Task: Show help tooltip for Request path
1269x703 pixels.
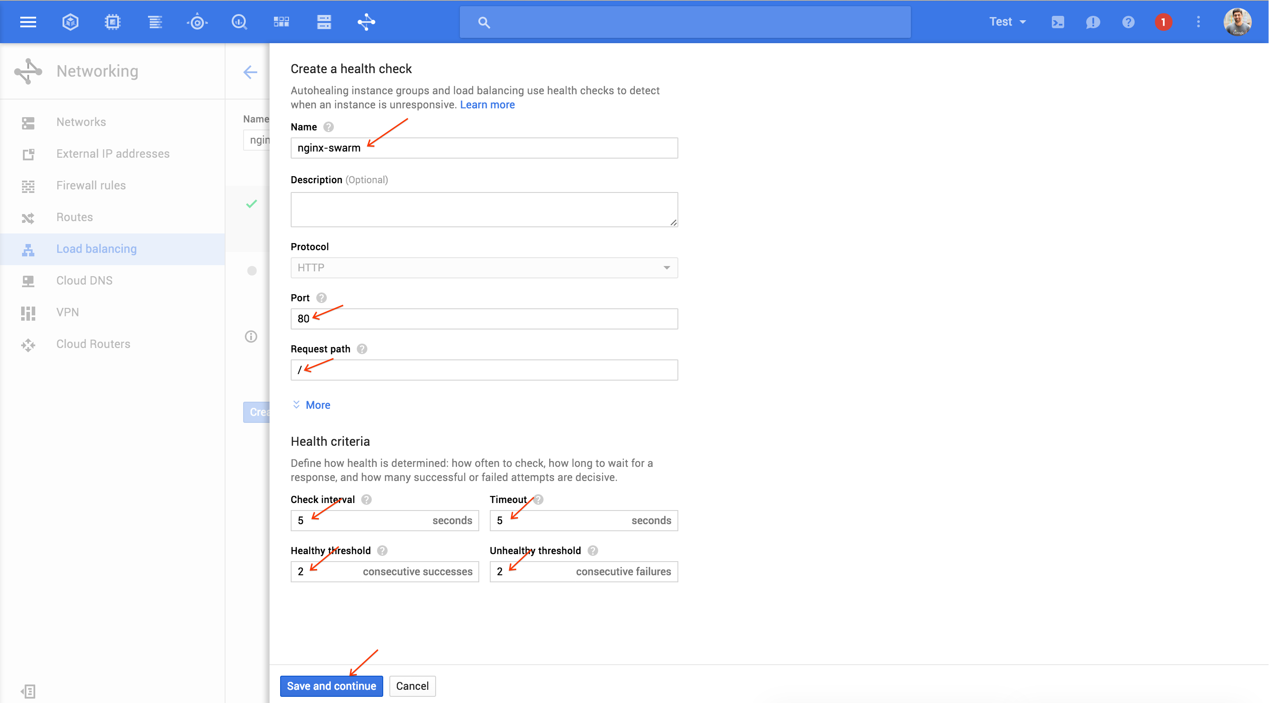Action: tap(362, 349)
